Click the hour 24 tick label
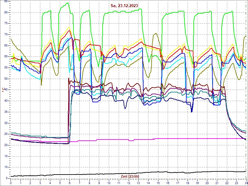Image resolution: width=248 pixels, height=186 pixels. (246, 183)
